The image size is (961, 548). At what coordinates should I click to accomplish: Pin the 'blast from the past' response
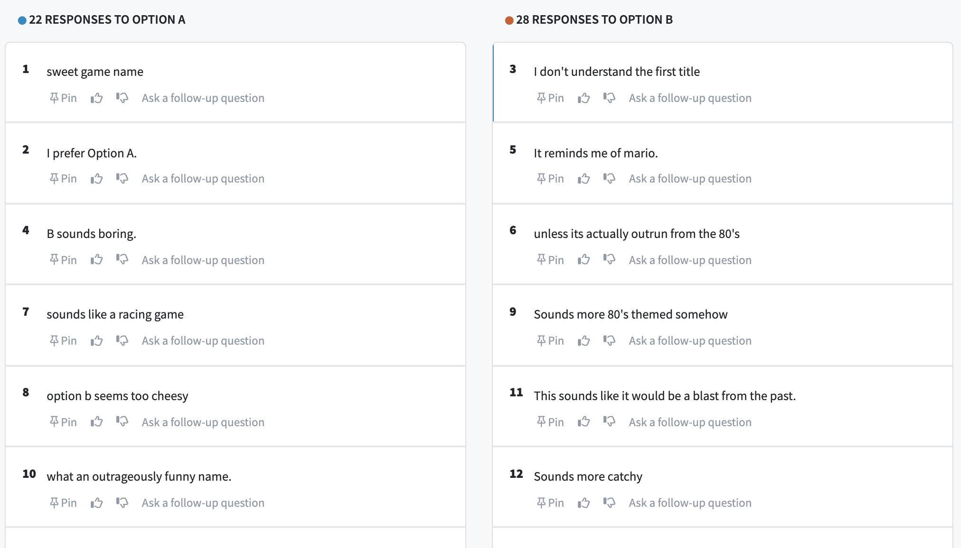pos(550,422)
